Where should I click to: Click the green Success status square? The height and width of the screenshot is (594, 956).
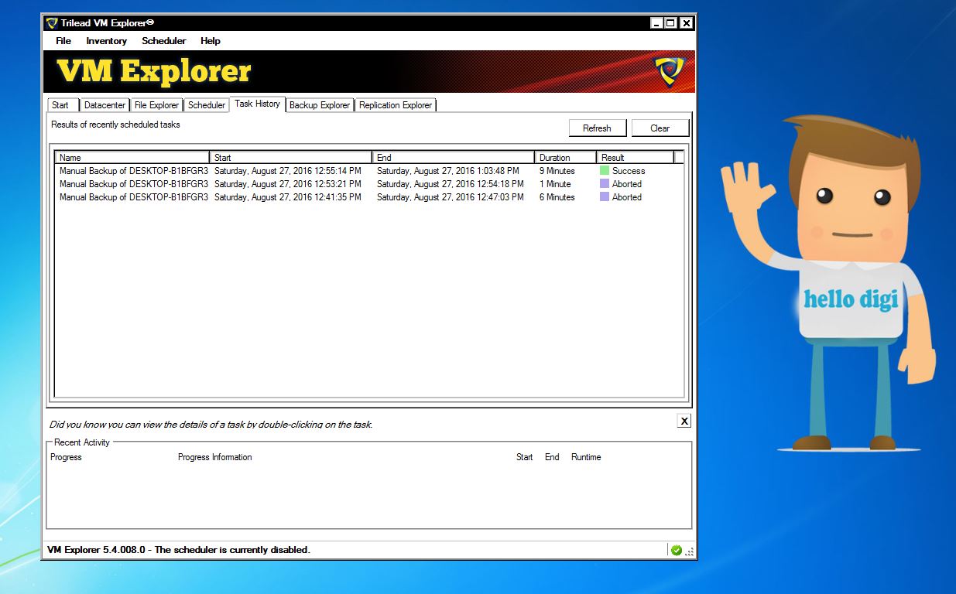coord(605,170)
